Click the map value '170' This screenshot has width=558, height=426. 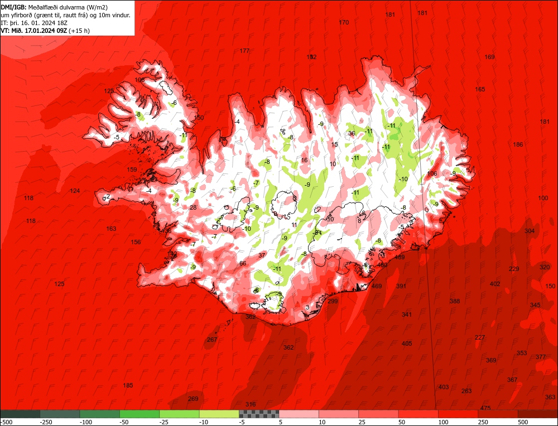point(344,22)
